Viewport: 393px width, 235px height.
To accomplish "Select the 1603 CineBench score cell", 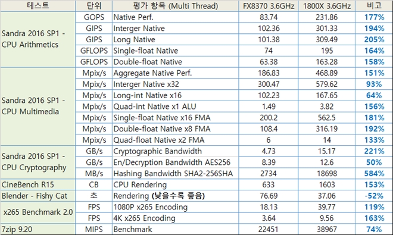I will (326, 184).
